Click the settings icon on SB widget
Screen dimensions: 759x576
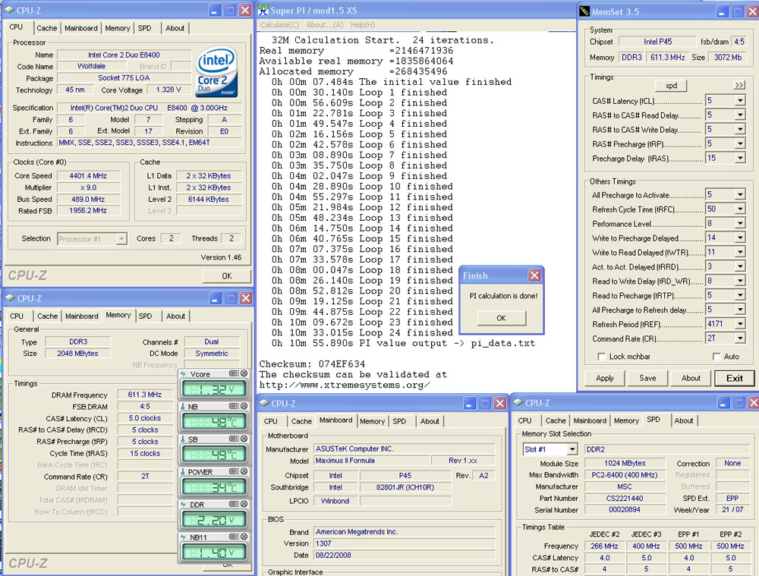pyautogui.click(x=234, y=439)
